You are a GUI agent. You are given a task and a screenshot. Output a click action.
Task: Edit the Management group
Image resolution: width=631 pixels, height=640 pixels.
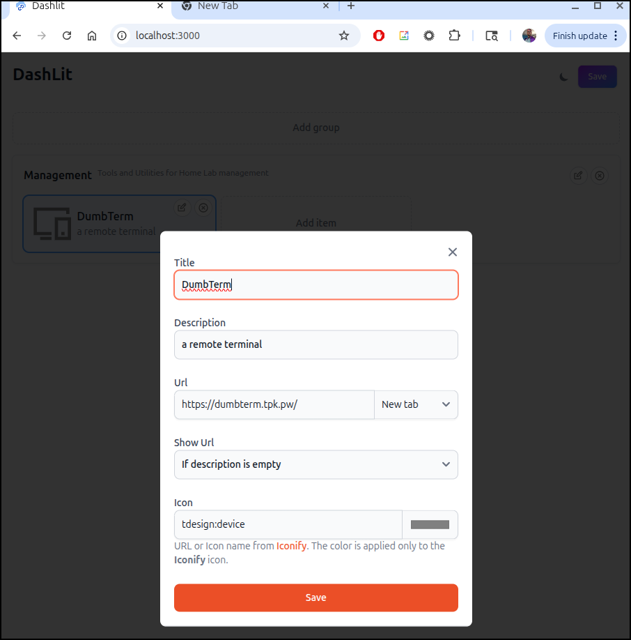578,176
